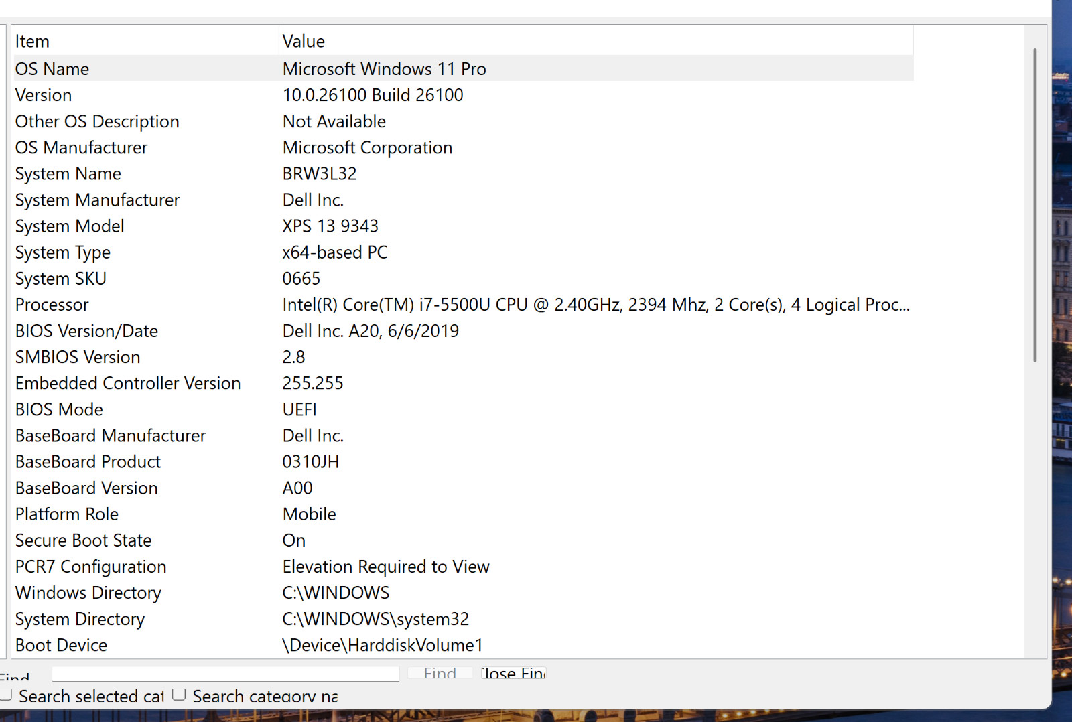The image size is (1072, 722).
Task: Click the Item column header
Action: (145, 42)
